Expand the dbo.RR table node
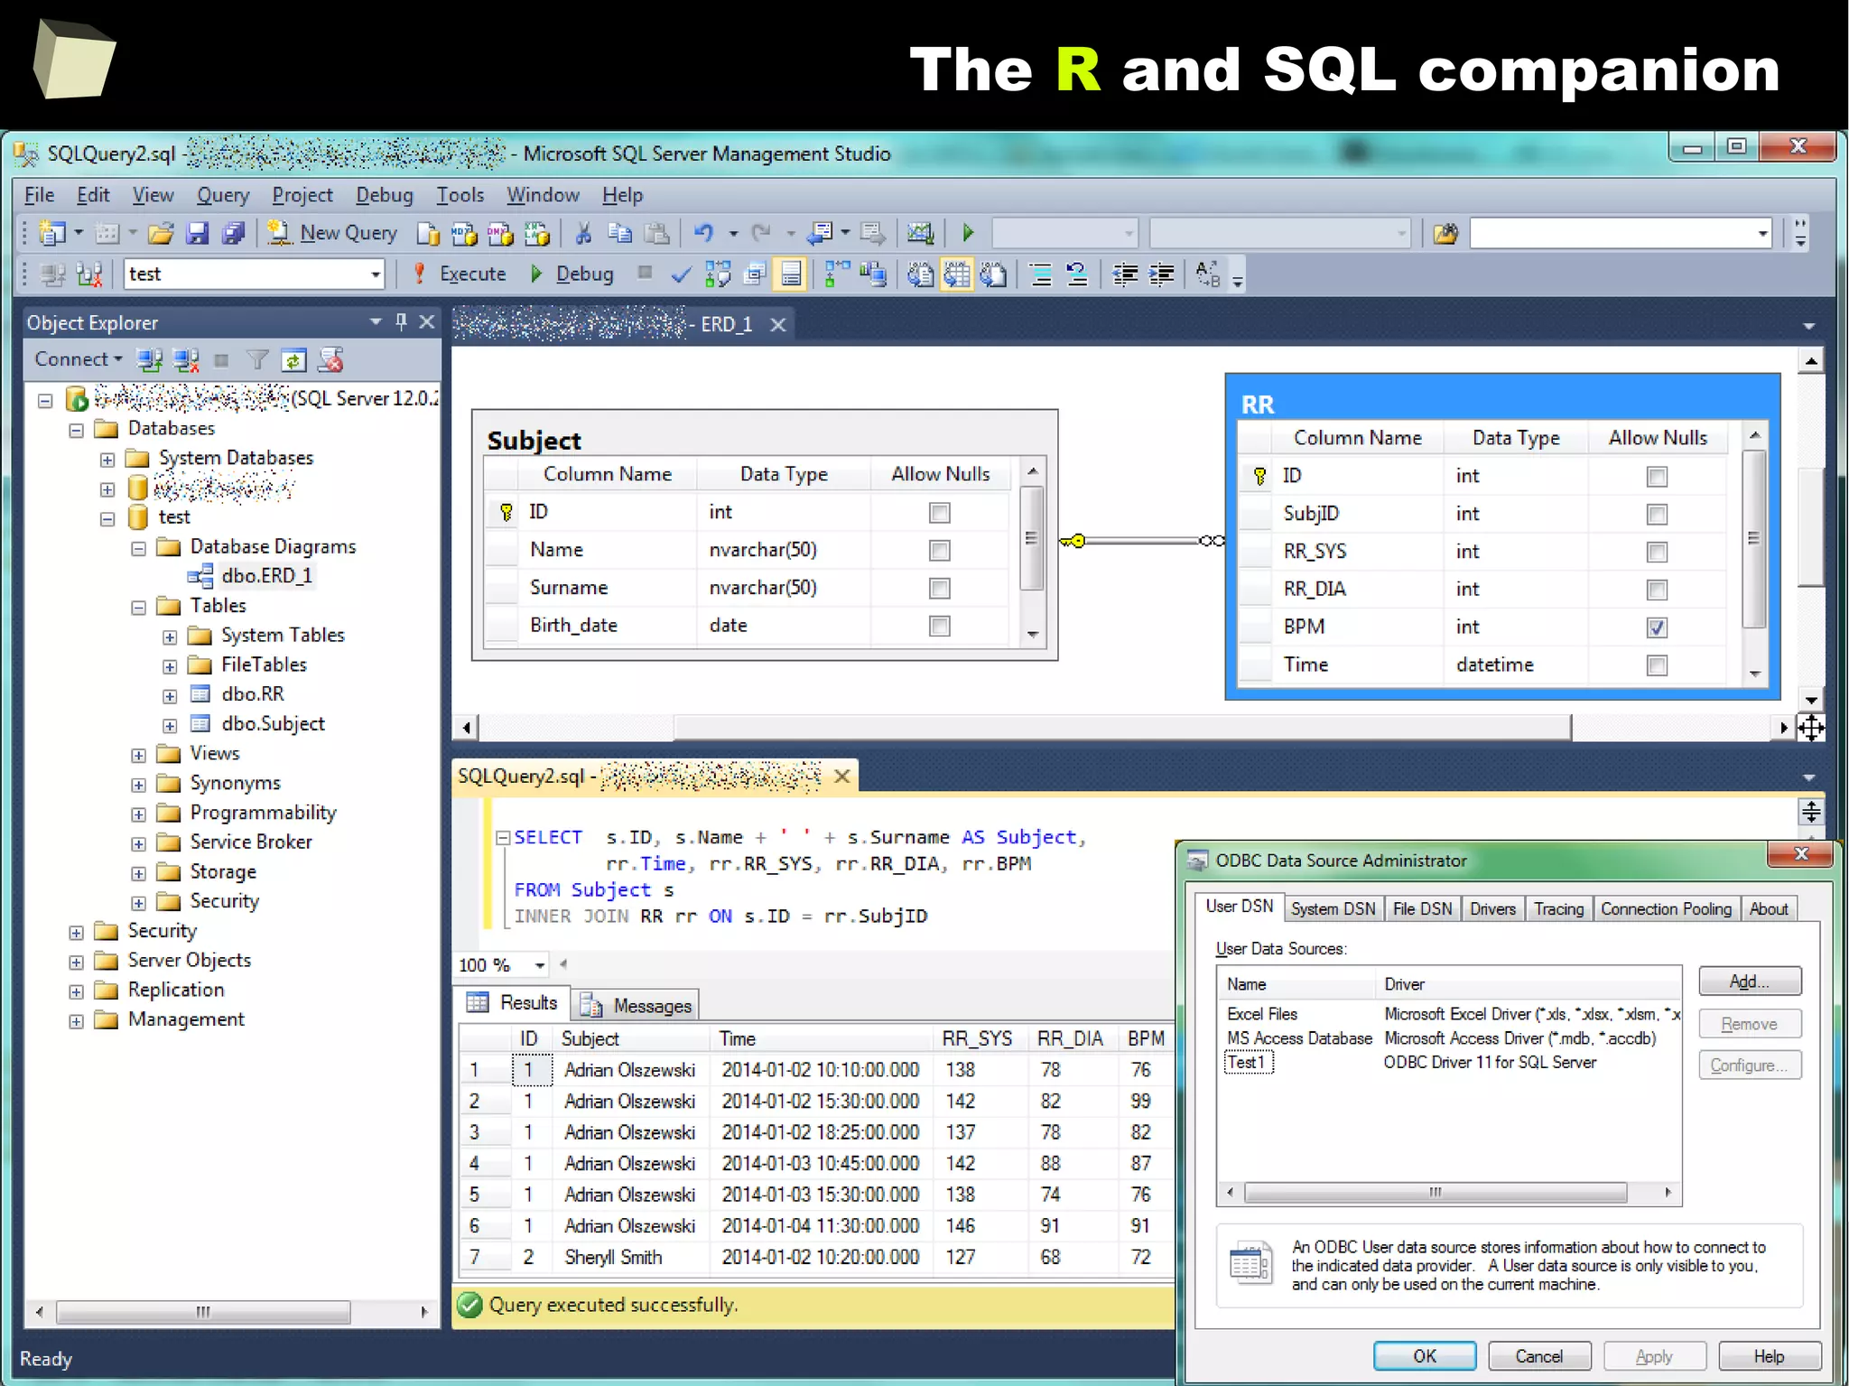The image size is (1849, 1386). [170, 696]
